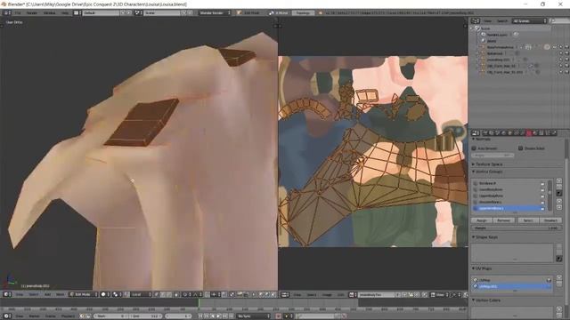Click the Properties editor type icon
The width and height of the screenshot is (570, 320).
click(475, 133)
